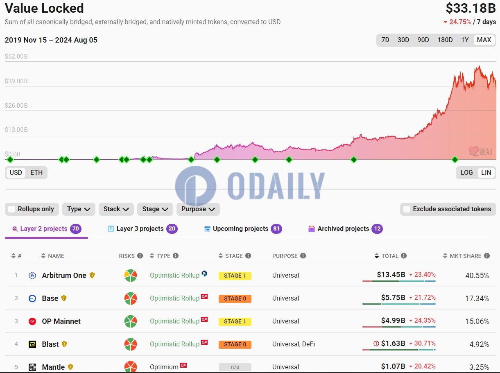Screen dimensions: 500x373
Task: Click the shield badge next to Blast
Action: pyautogui.click(x=64, y=344)
